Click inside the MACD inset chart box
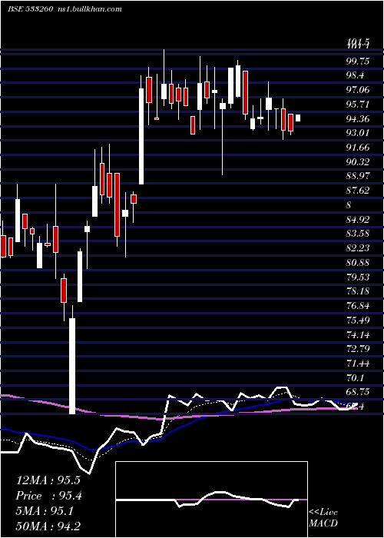This screenshot has width=384, height=538. pyautogui.click(x=211, y=500)
